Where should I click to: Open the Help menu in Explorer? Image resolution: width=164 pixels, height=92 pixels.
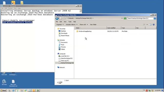pyautogui.click(x=75, y=22)
